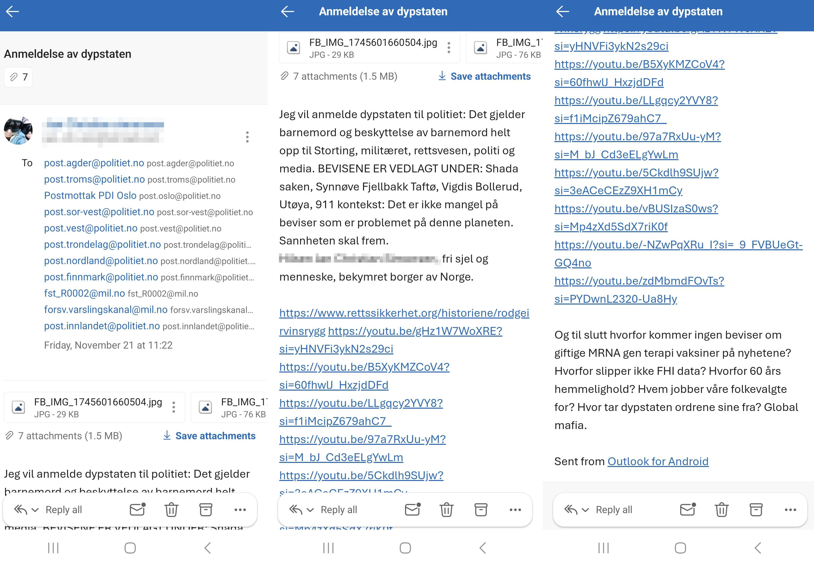814x564 pixels.
Task: Open three-dot menu next to sender avatar
Action: click(247, 137)
